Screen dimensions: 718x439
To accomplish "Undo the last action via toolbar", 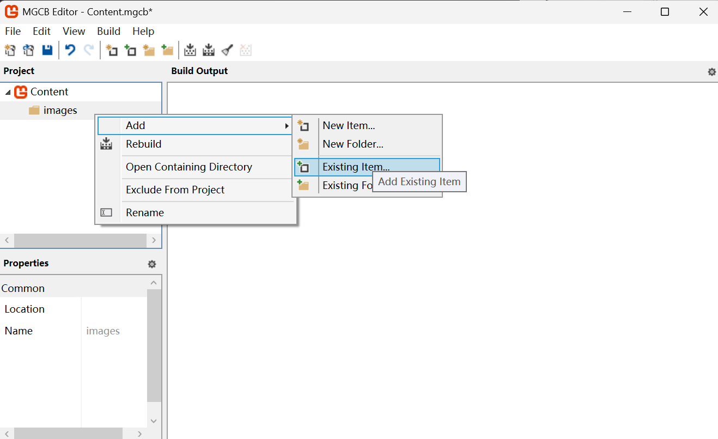I will 70,51.
